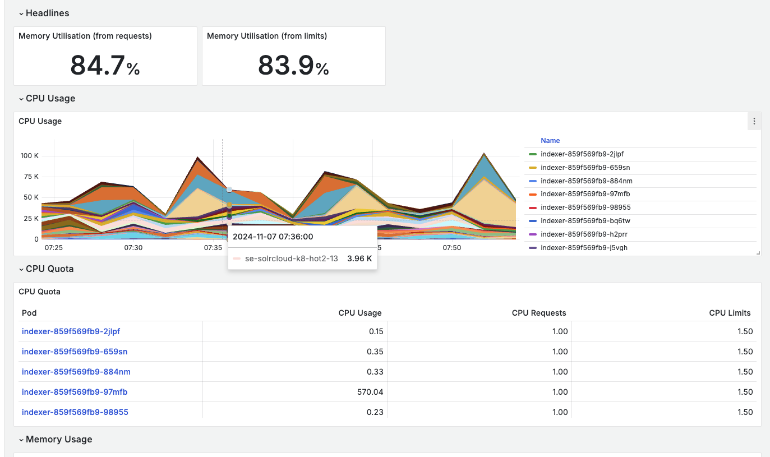Collapse the CPU Quota section
Viewport: 770px width, 457px height.
tap(46, 269)
